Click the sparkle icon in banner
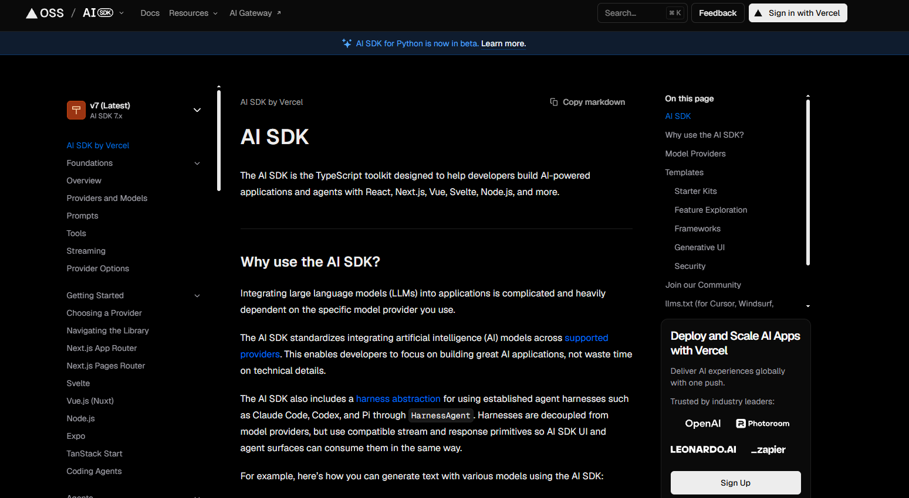 click(347, 43)
